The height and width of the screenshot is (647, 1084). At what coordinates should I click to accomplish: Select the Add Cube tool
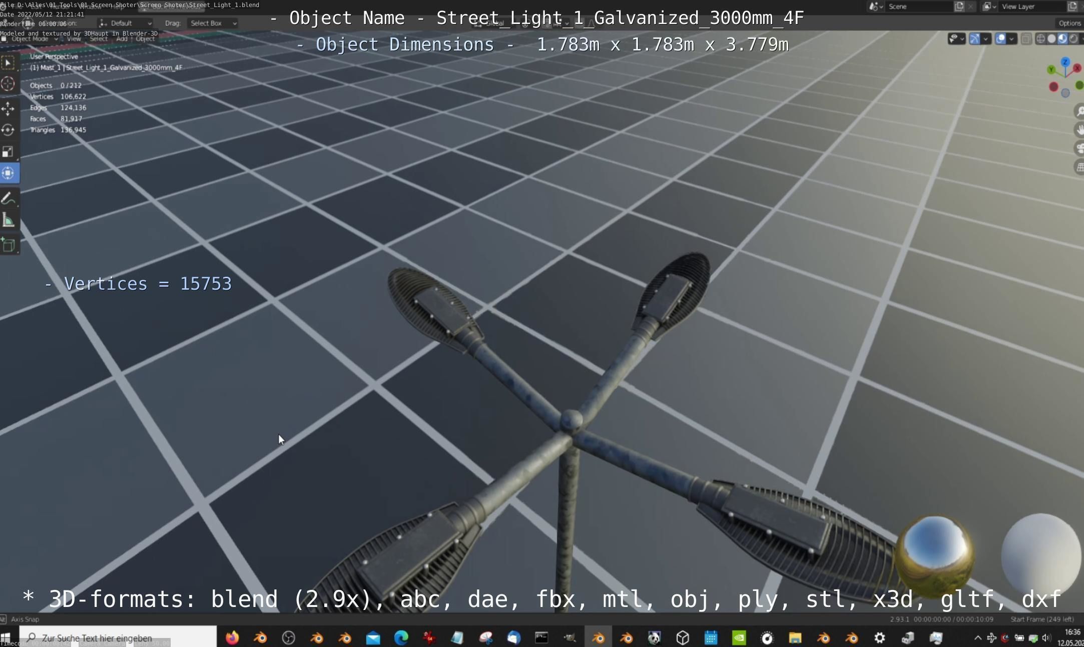click(x=8, y=245)
